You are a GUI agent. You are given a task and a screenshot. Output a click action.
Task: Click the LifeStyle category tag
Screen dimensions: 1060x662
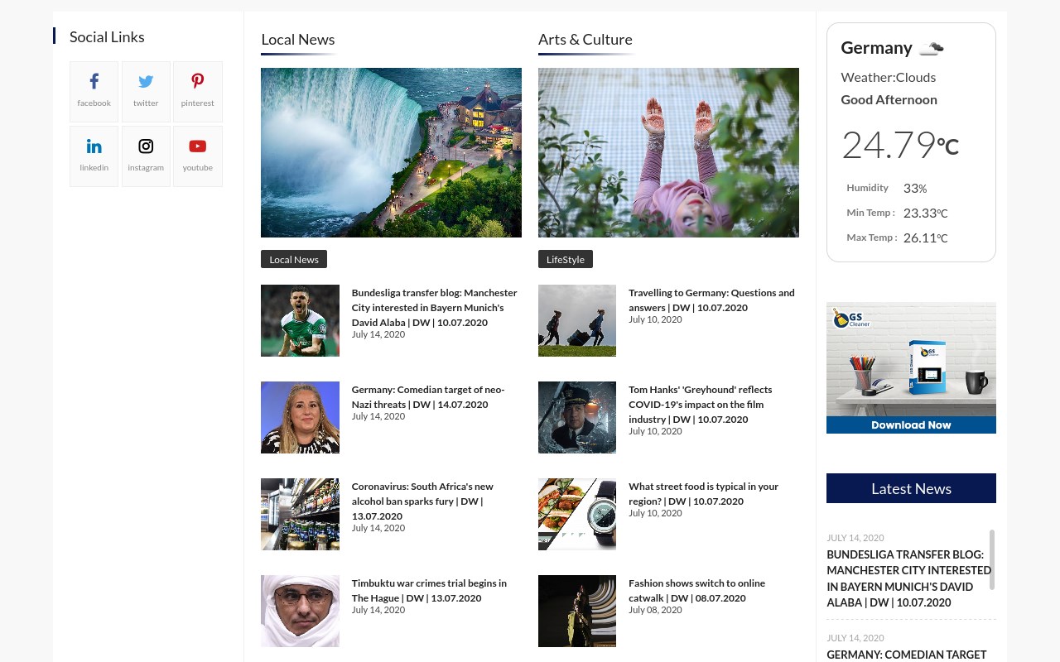[x=566, y=259]
